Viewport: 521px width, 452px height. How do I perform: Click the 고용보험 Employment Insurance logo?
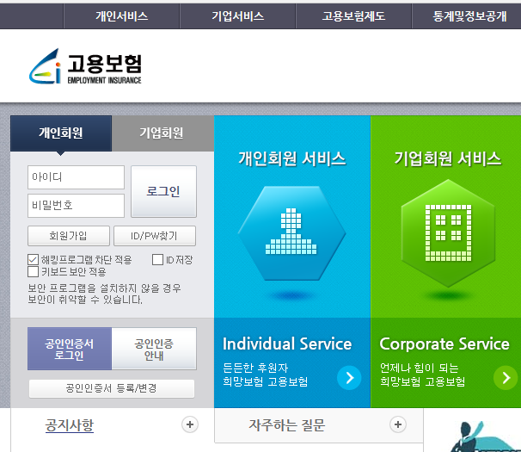(x=85, y=66)
